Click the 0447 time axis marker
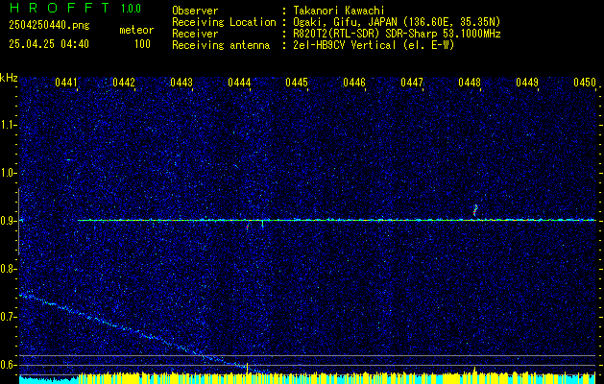The width and height of the screenshot is (604, 384). [x=412, y=83]
